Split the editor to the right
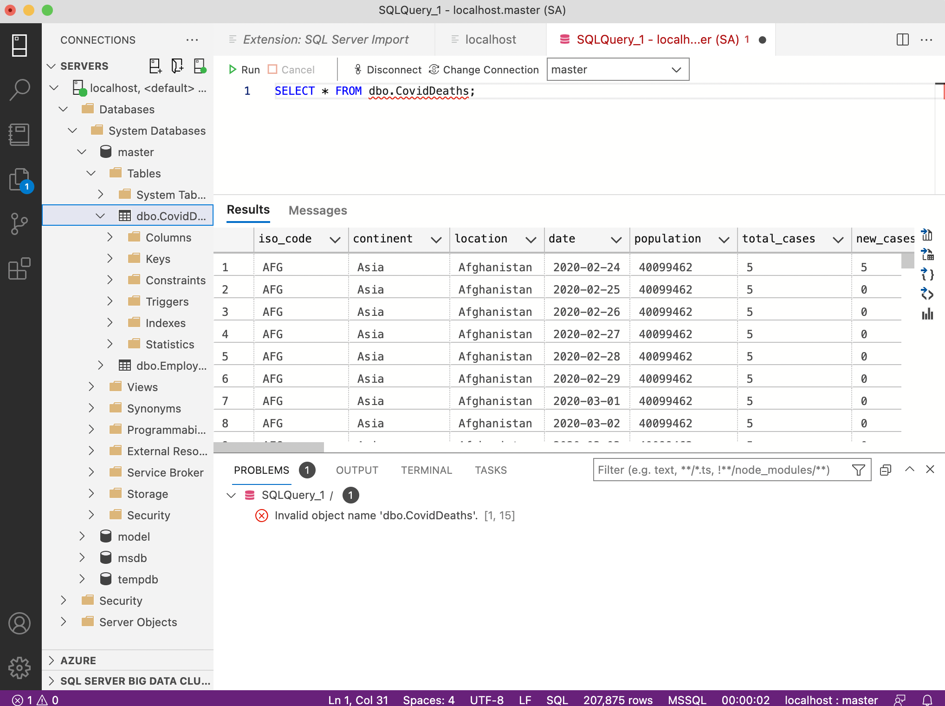 (902, 39)
